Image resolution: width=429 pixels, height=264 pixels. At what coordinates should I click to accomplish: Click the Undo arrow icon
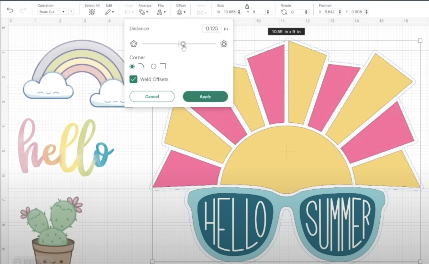(x=10, y=11)
